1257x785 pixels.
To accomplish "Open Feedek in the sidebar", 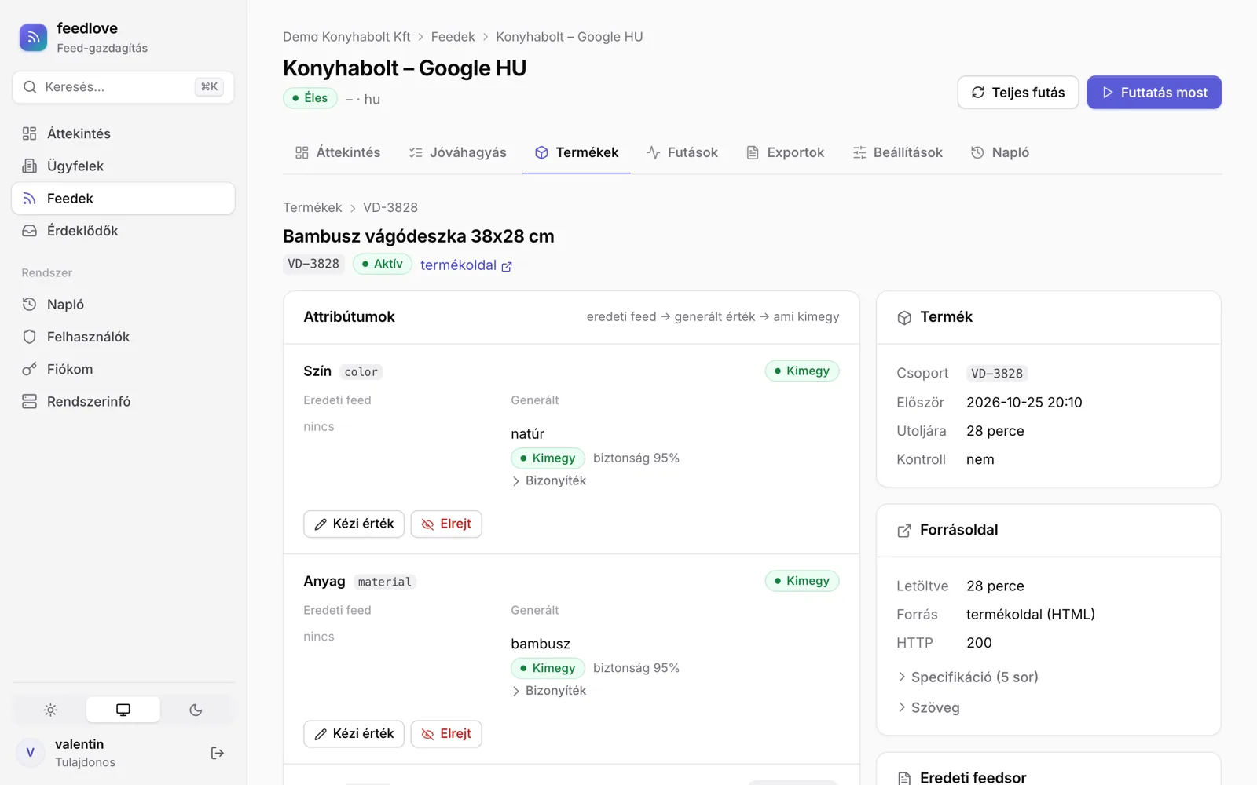I will (123, 199).
